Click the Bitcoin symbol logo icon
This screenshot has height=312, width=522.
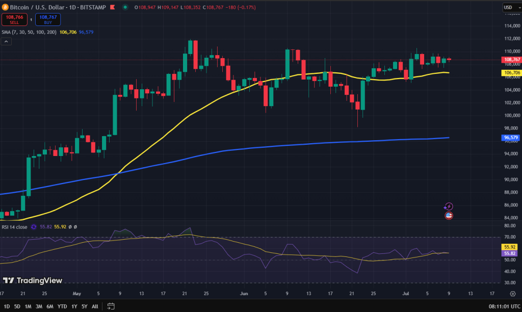pyautogui.click(x=5, y=7)
